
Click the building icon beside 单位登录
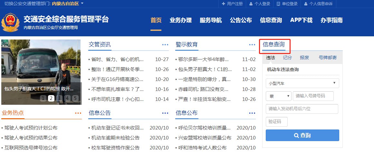pyautogui.click(x=278, y=4)
